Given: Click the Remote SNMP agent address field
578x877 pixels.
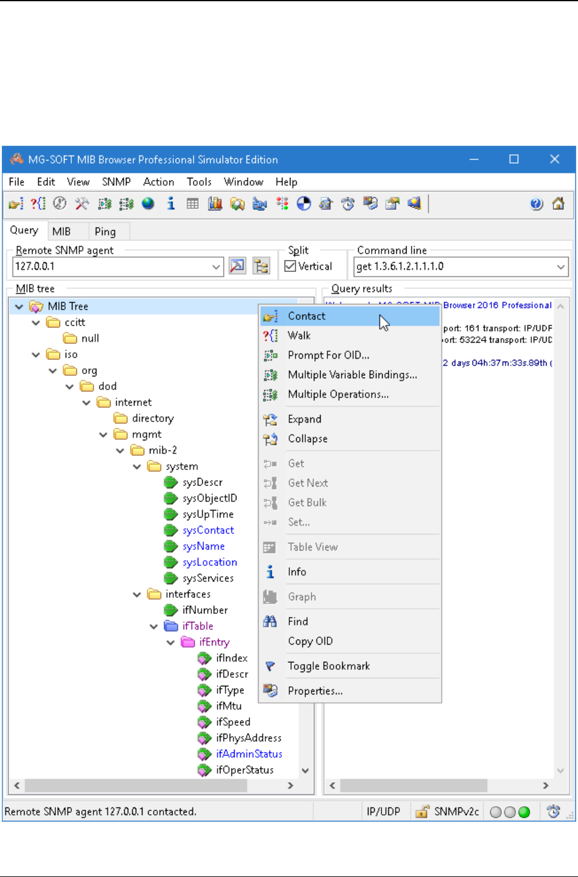Looking at the screenshot, I should (112, 267).
